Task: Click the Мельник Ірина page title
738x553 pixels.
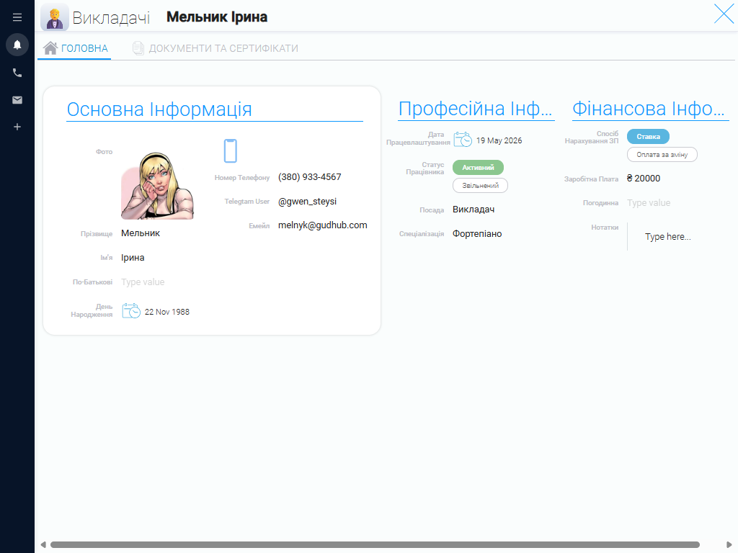Action: [x=217, y=17]
